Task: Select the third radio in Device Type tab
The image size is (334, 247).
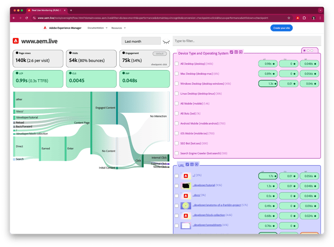Action: [312, 50]
